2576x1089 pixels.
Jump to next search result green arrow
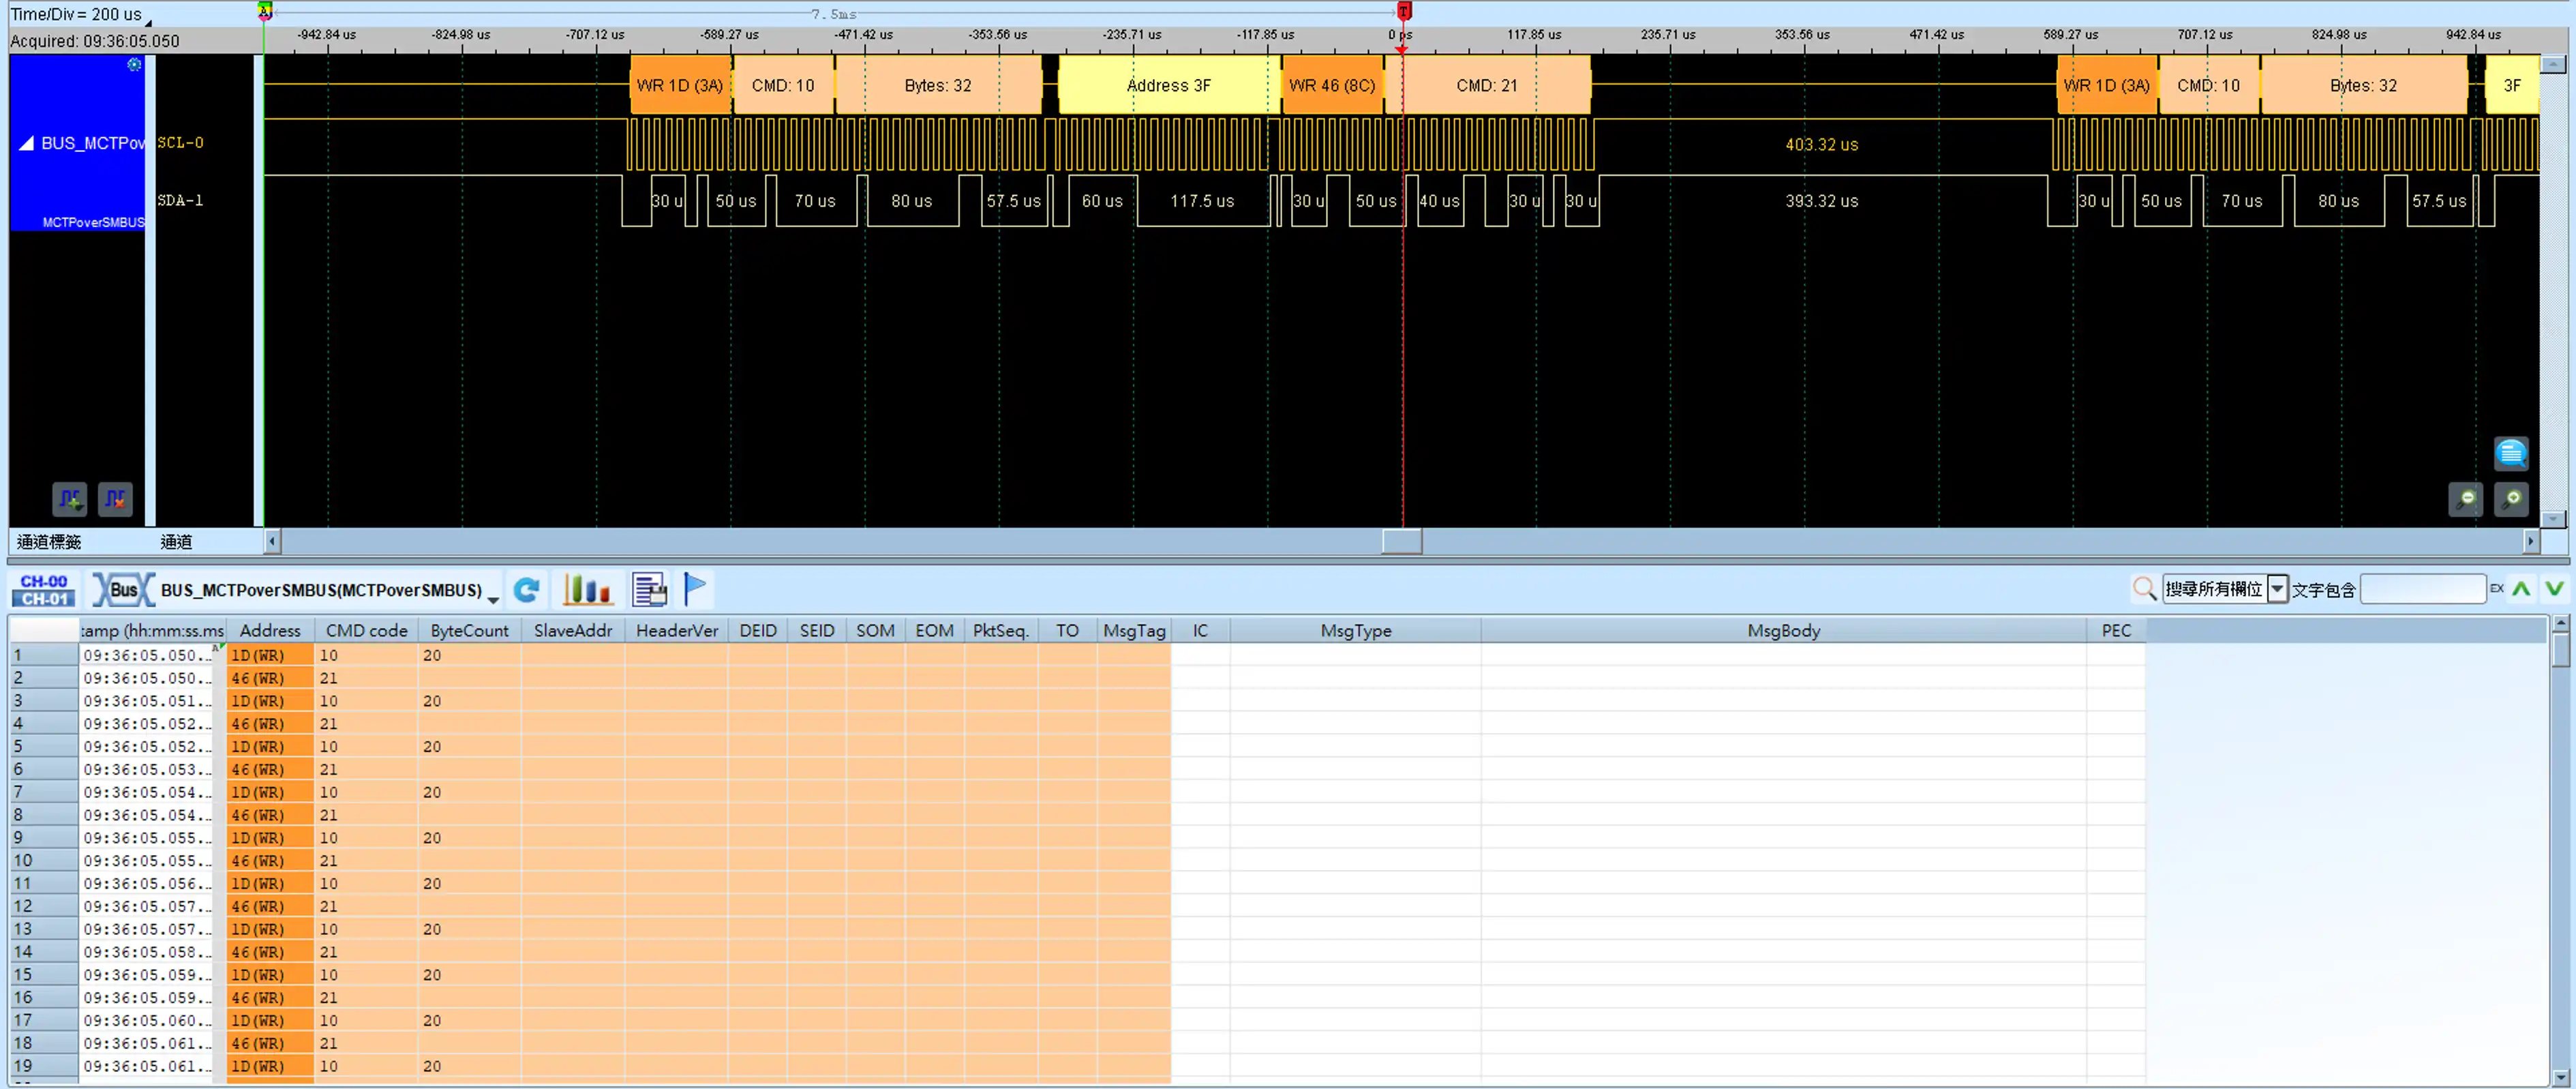pos(2554,589)
